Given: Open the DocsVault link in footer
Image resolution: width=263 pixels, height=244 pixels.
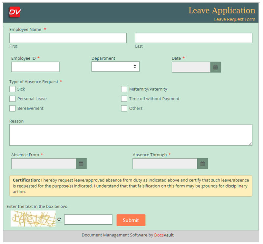Looking at the screenshot, I should (163, 235).
